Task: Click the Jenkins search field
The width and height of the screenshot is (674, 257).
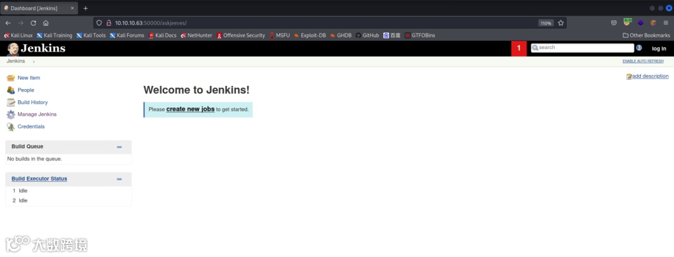Action: pyautogui.click(x=582, y=48)
